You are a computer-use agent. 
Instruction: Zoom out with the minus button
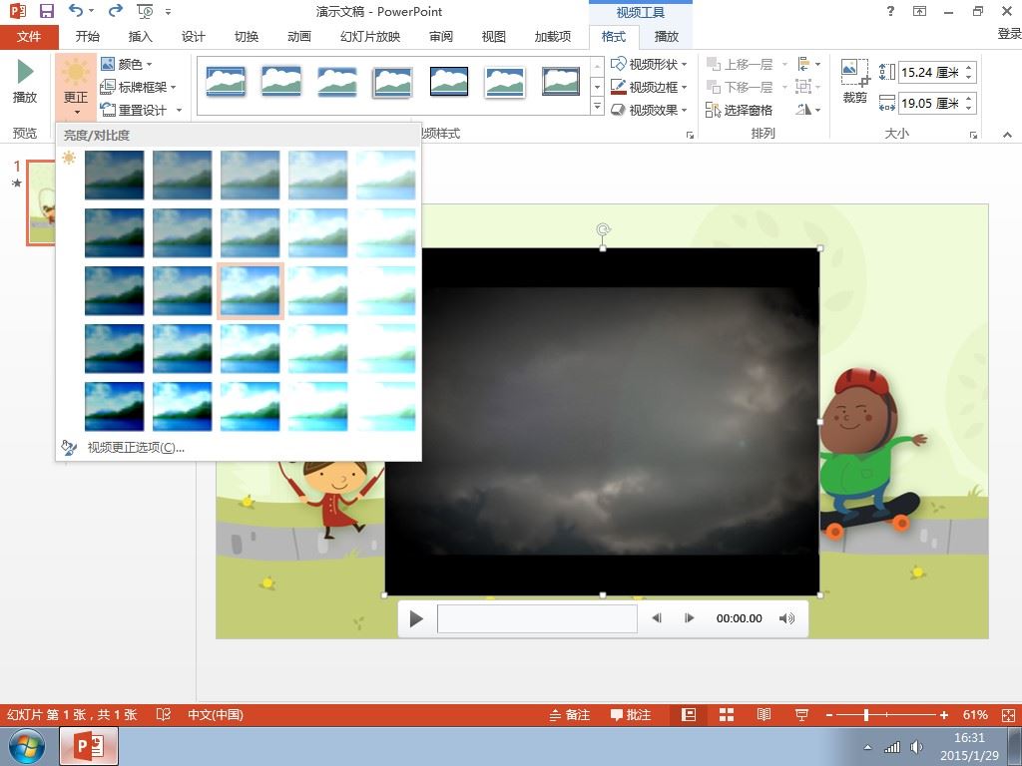coord(829,715)
